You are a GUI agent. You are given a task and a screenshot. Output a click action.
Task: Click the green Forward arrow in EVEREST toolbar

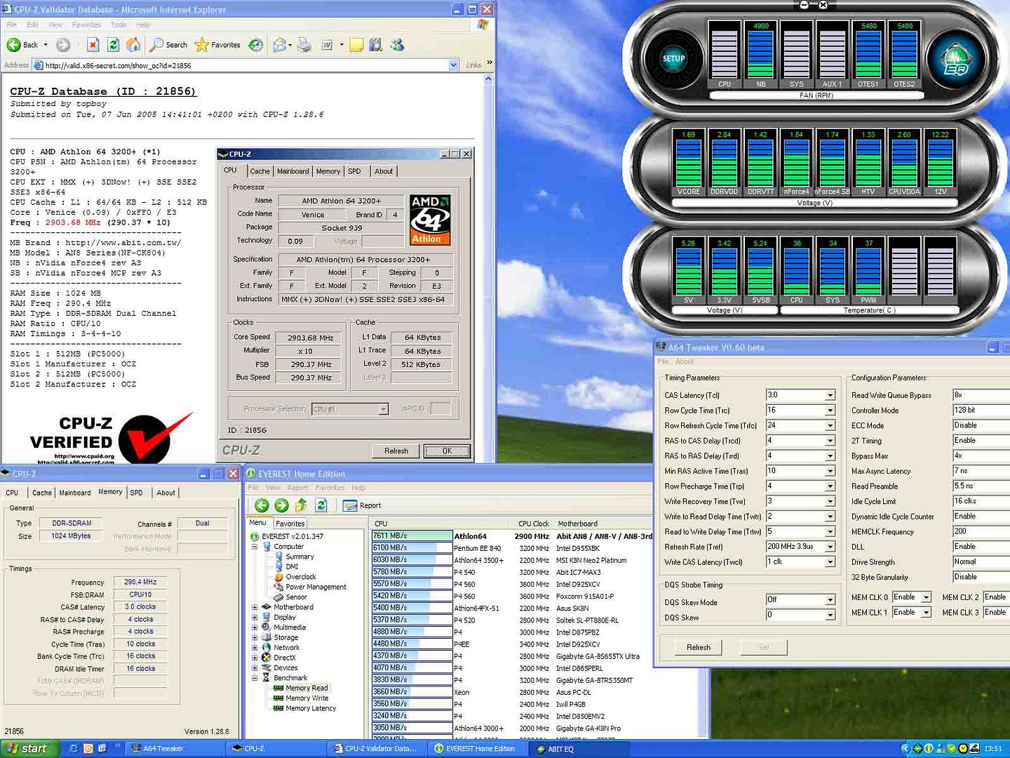click(281, 505)
